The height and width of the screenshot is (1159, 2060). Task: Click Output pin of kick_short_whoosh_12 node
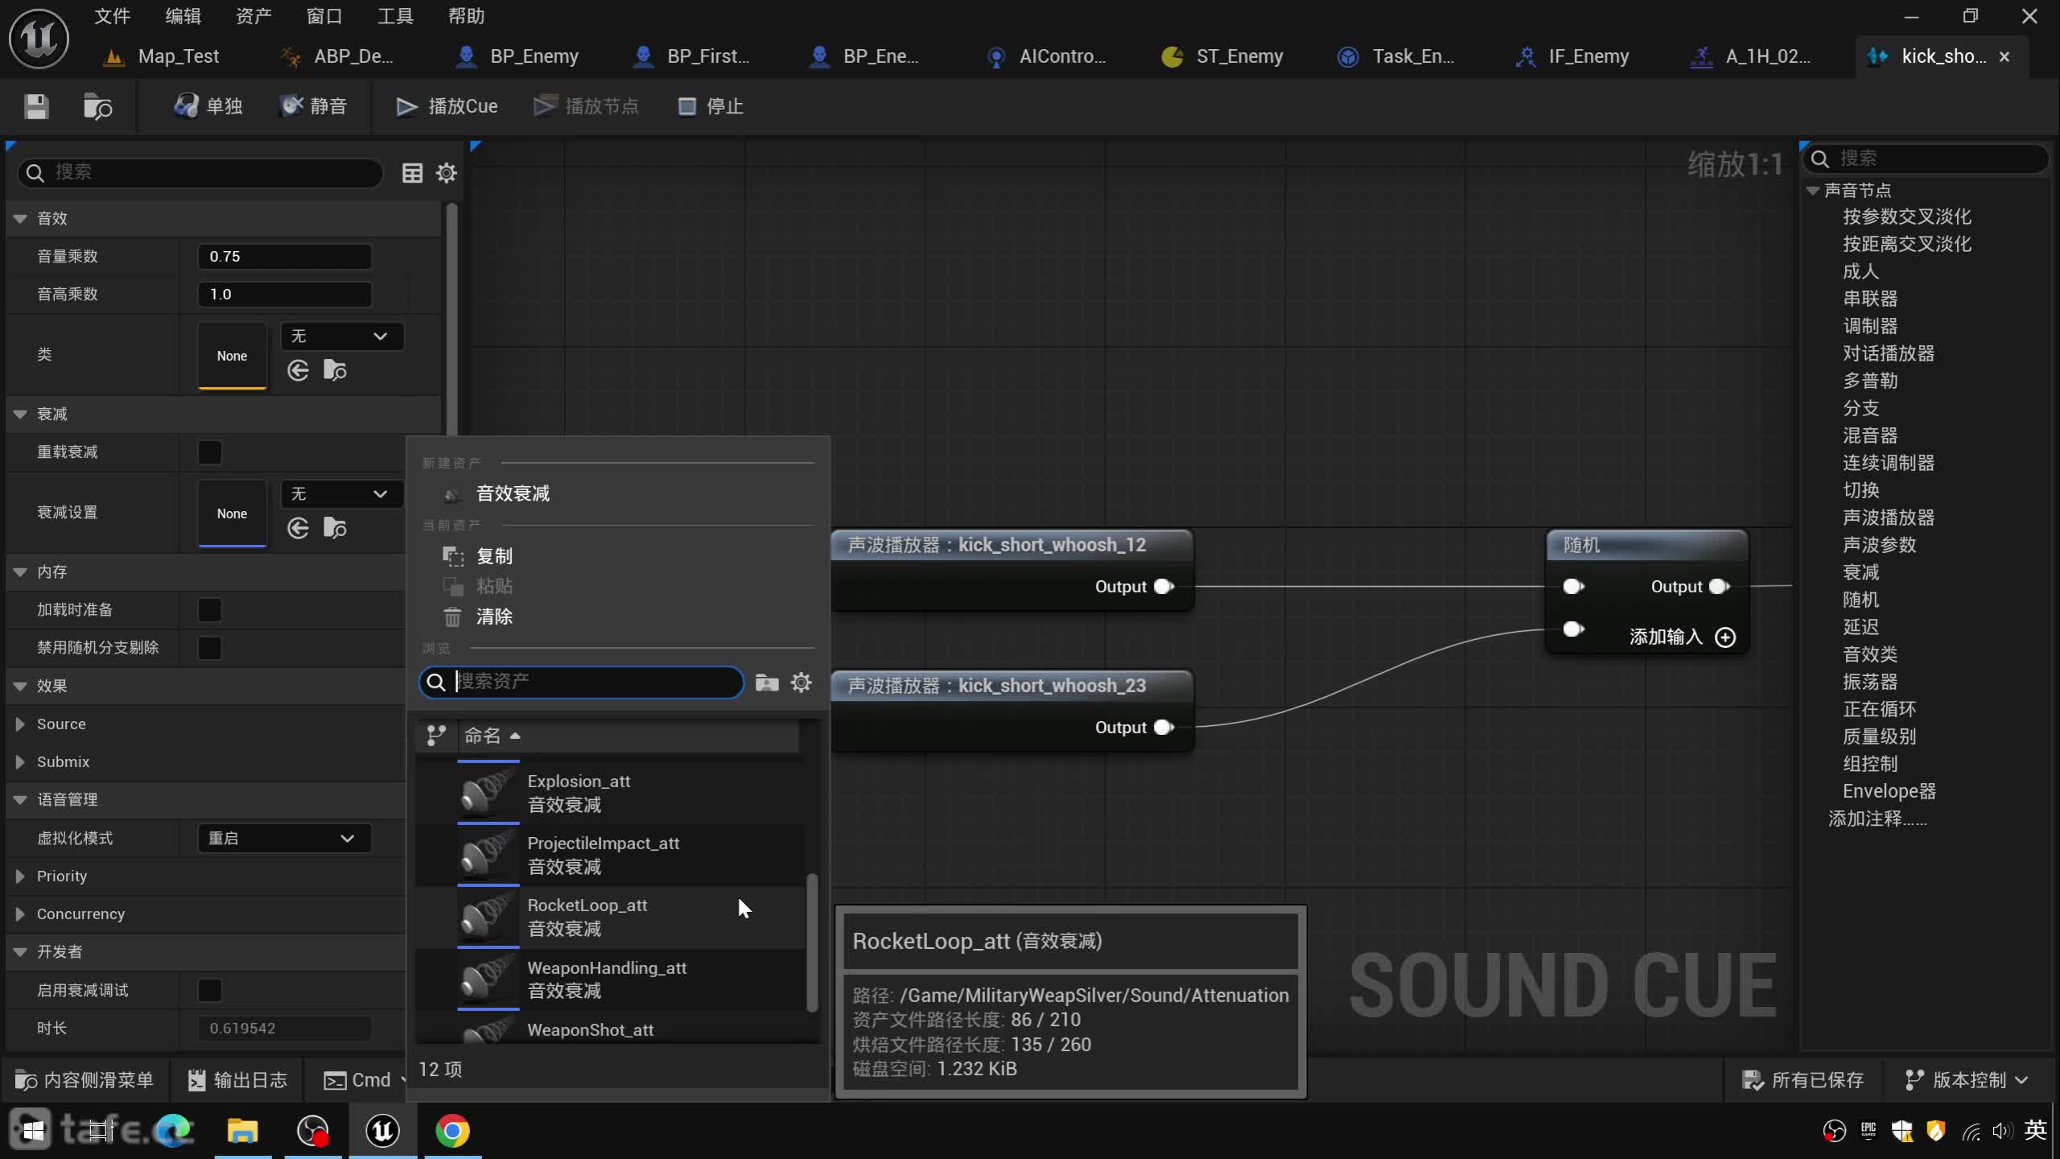pos(1164,587)
